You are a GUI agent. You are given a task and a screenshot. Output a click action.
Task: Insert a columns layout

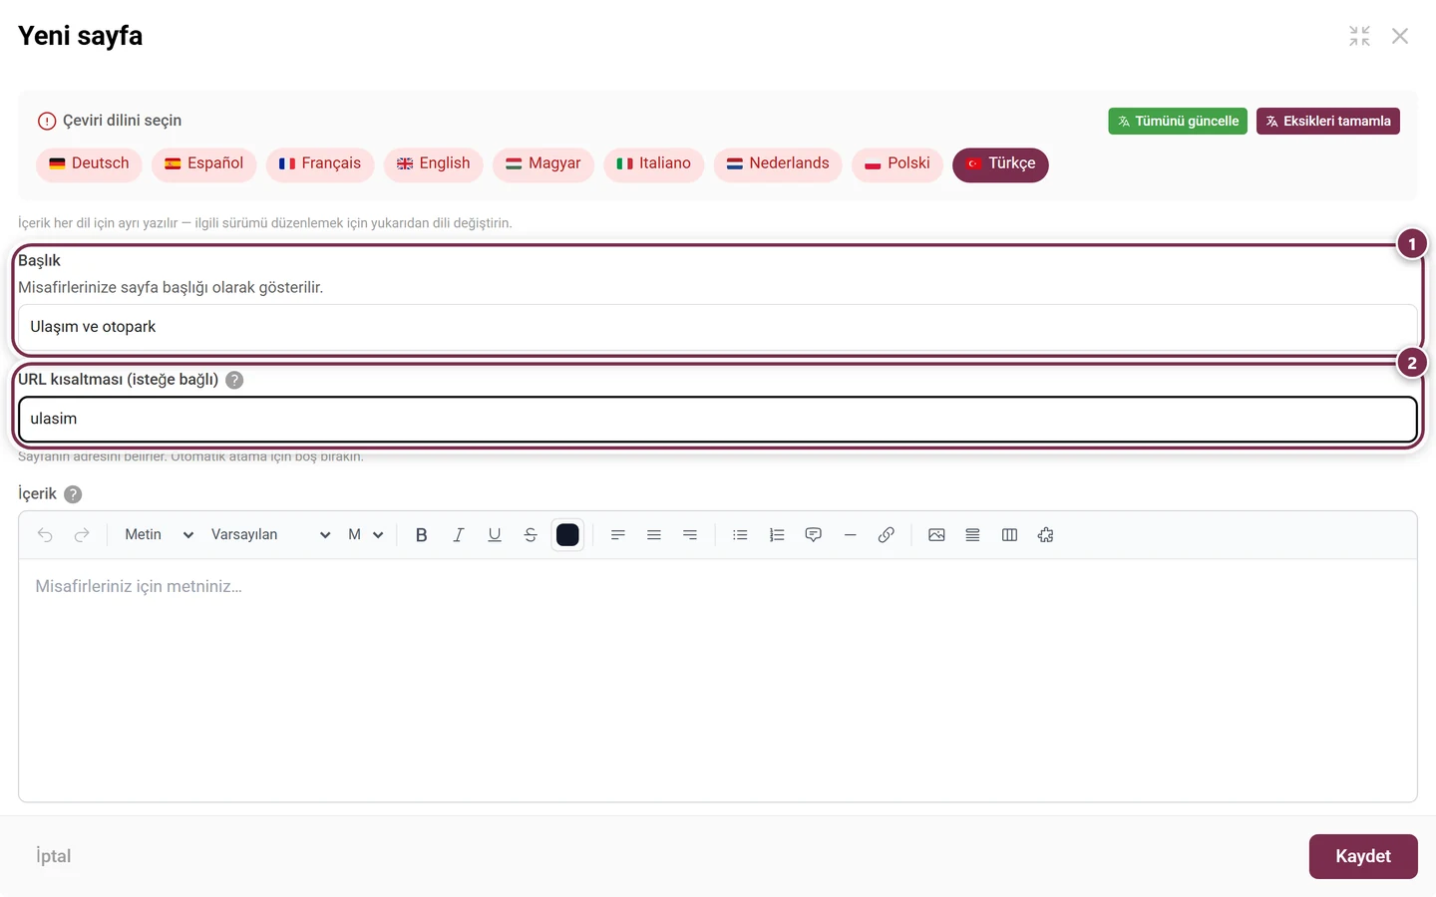click(x=1009, y=535)
